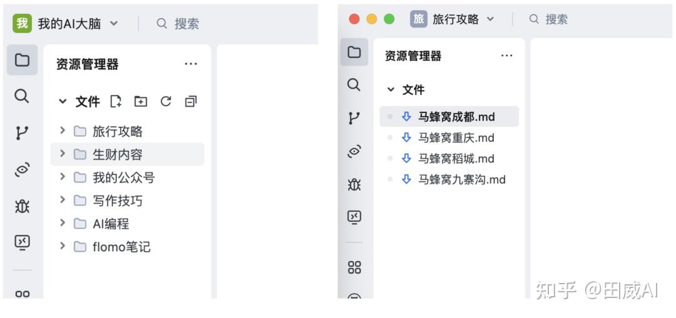676x318 pixels.
Task: Open the debug bug icon in left sidebar
Action: (x=22, y=207)
